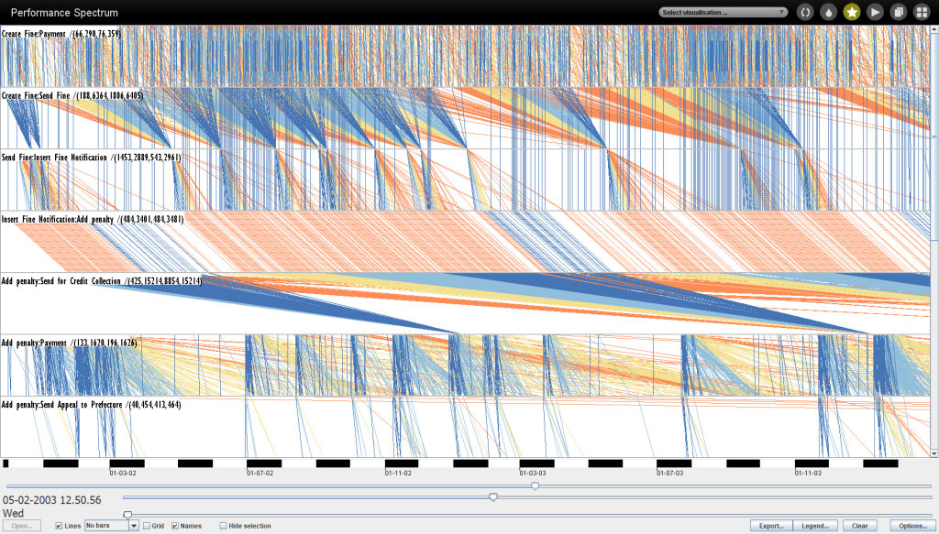
Task: Click the four-square grid view icon
Action: (922, 12)
